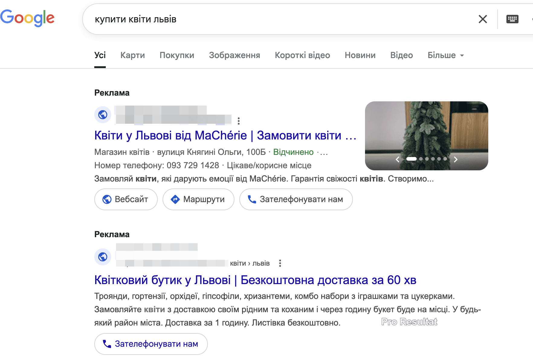Viewport: 533px width, 357px height.
Task: Click the phone number 093 729 1428 text
Action: [193, 165]
